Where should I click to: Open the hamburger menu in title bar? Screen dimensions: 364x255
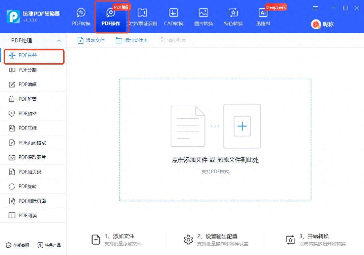pos(315,8)
